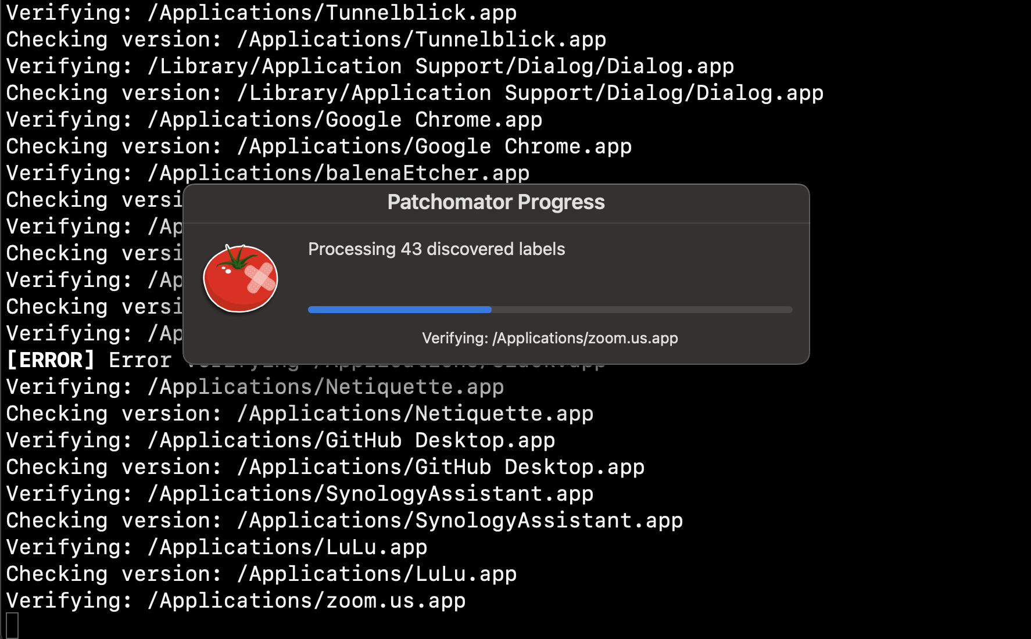Image resolution: width=1031 pixels, height=639 pixels.
Task: Click the Patchomator tomato icon
Action: [241, 278]
